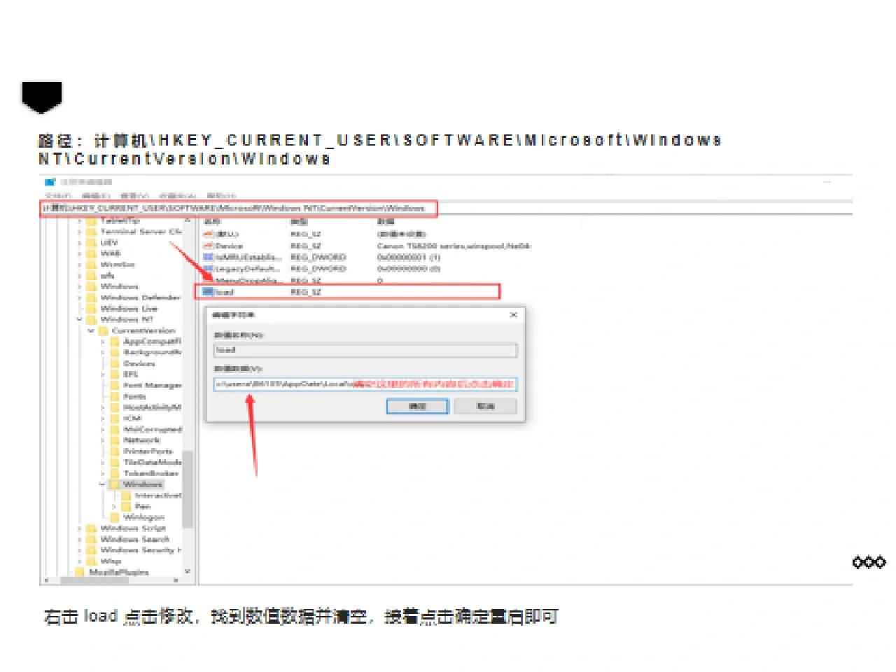Click the Windows Defender folder icon
Image resolution: width=896 pixels, height=672 pixels.
coord(91,297)
